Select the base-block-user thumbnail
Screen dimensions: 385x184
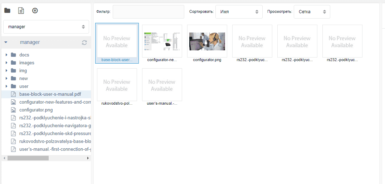click(x=117, y=41)
